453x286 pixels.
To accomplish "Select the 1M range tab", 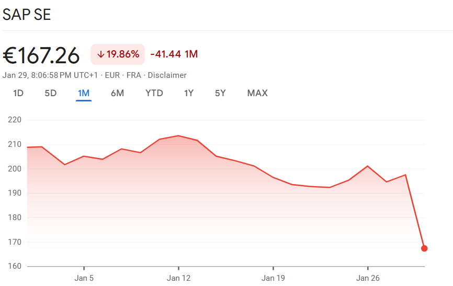I will [x=84, y=93].
